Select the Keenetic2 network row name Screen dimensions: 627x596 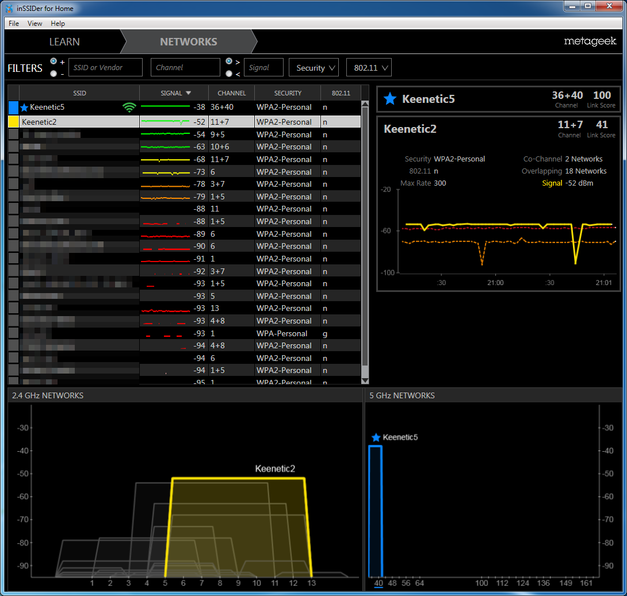(x=39, y=122)
